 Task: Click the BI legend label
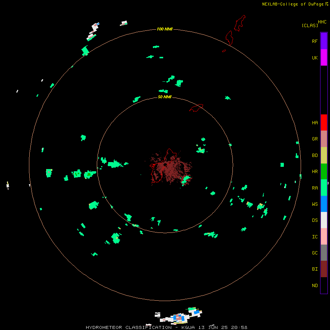(315, 269)
